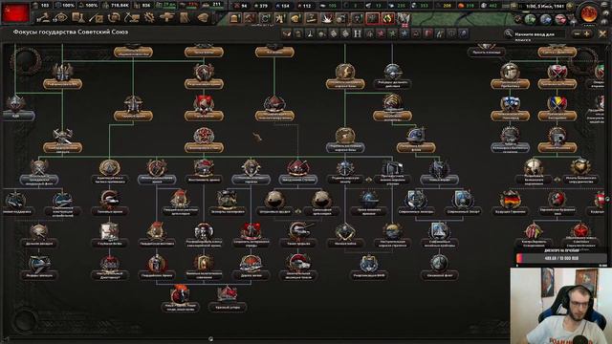Toggle the red star focus filter

pyautogui.click(x=381, y=34)
